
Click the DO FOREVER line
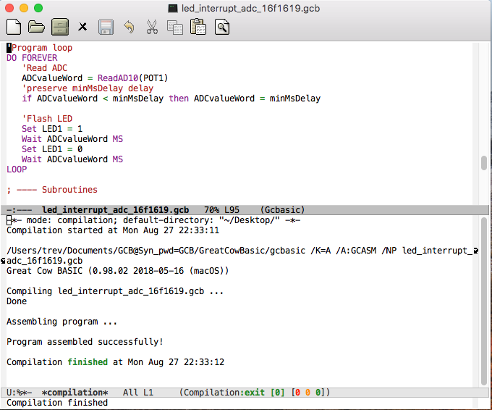coord(32,58)
